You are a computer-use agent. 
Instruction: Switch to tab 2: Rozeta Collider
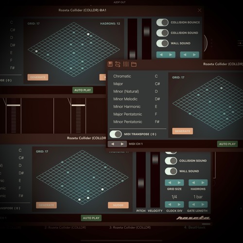65,227
